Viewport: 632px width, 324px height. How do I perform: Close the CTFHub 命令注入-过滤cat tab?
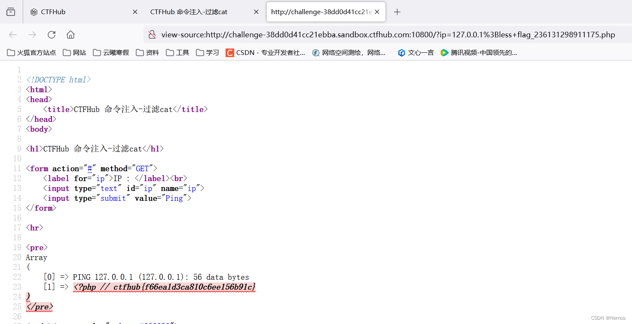pos(256,12)
